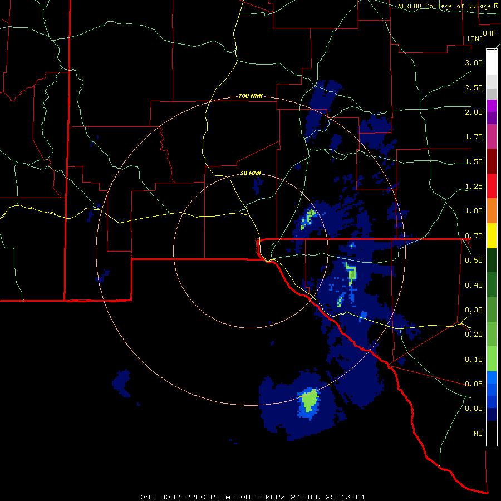The height and width of the screenshot is (501, 501).
Task: Select the black ND legend swatch
Action: (492, 433)
